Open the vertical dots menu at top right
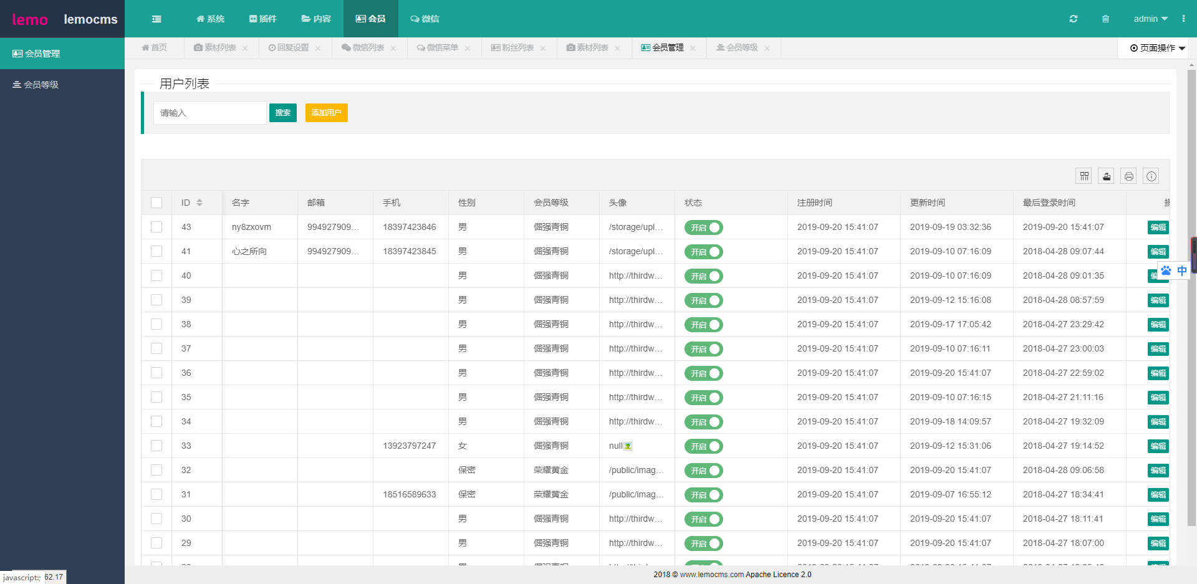The height and width of the screenshot is (584, 1197). [x=1183, y=19]
